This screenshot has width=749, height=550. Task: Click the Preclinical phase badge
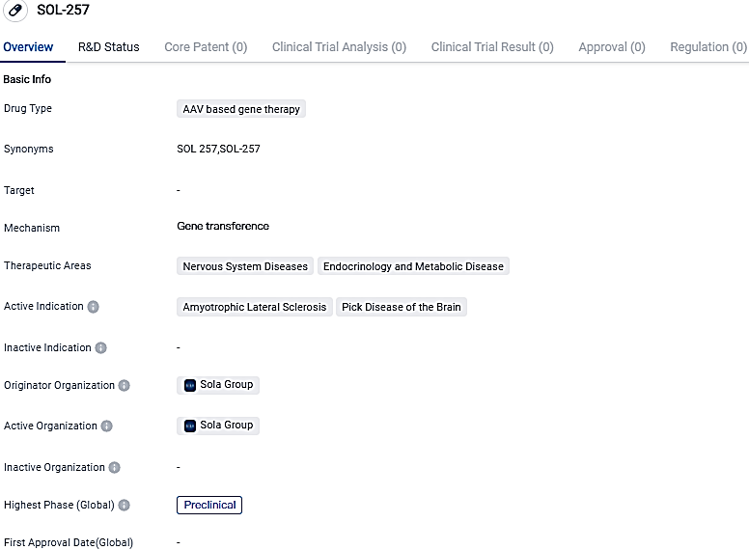(x=209, y=505)
